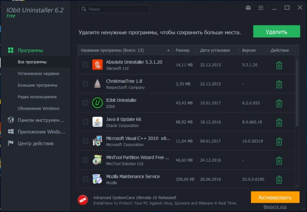Open Приложения Windows section
307x212 pixels.
[x=41, y=132]
